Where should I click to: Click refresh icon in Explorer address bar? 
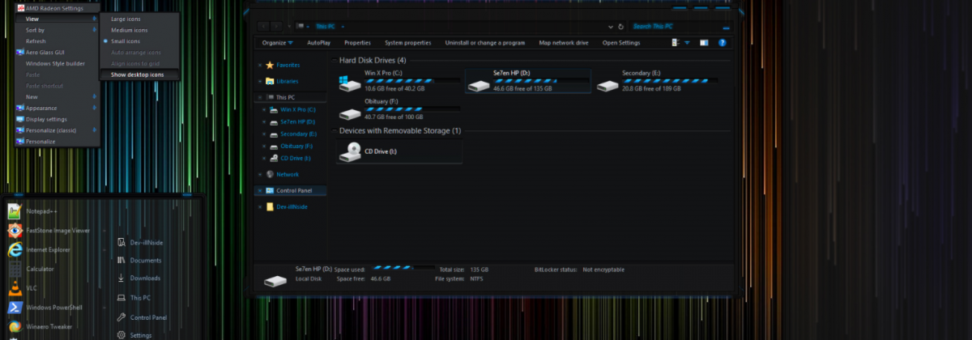click(x=620, y=27)
